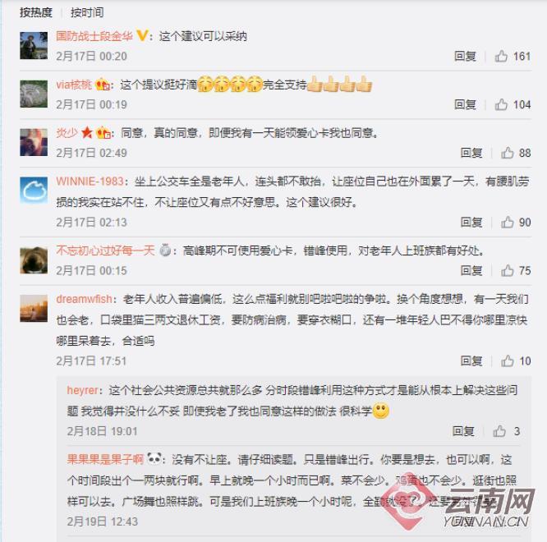
Task: Like WINNIE-1983's comment with 90 likes
Action: [x=508, y=223]
